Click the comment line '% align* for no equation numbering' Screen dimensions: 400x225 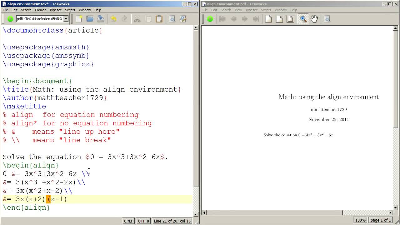(77, 123)
